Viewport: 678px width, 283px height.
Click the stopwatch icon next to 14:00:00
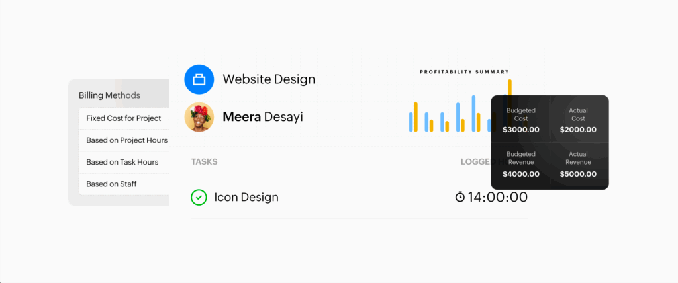coord(460,197)
